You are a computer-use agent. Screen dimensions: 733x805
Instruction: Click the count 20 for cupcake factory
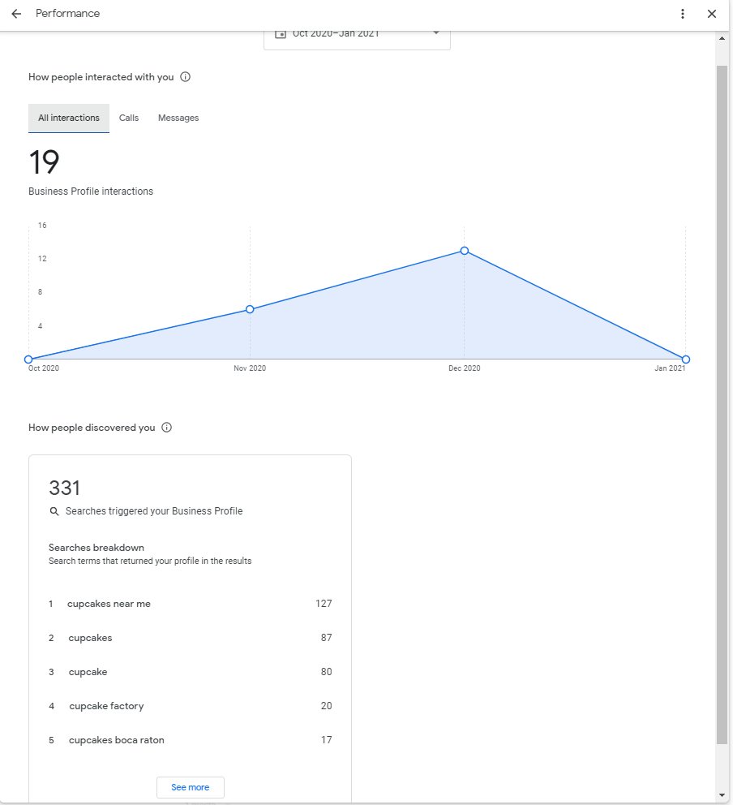(x=326, y=706)
